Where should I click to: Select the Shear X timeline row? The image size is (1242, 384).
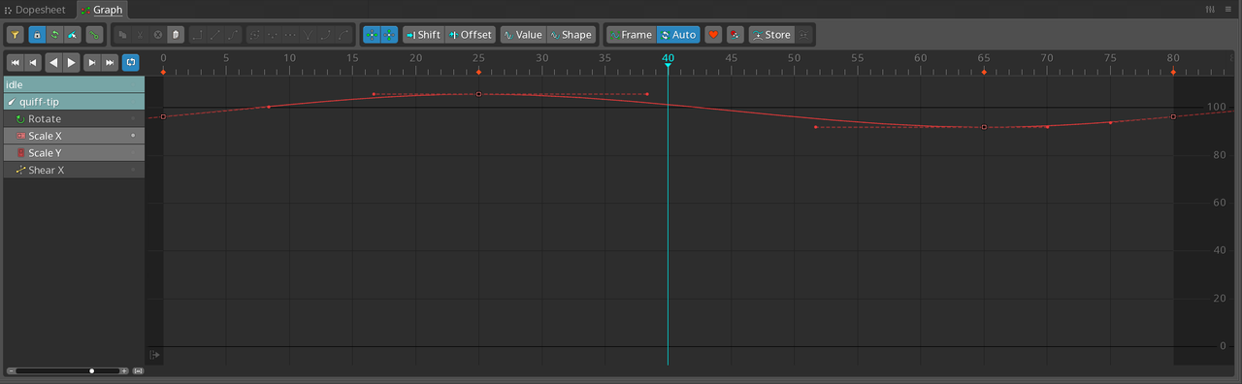(x=74, y=170)
